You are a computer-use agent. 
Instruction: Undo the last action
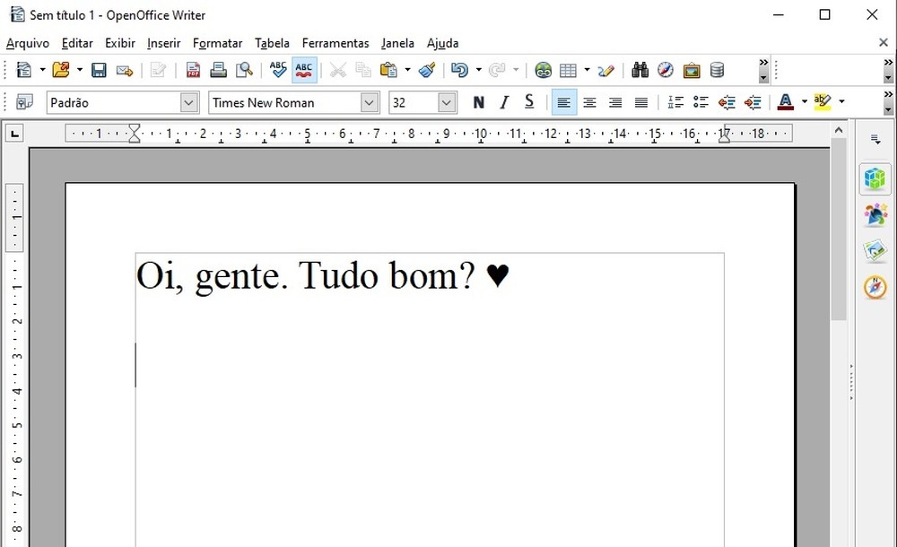coord(460,69)
